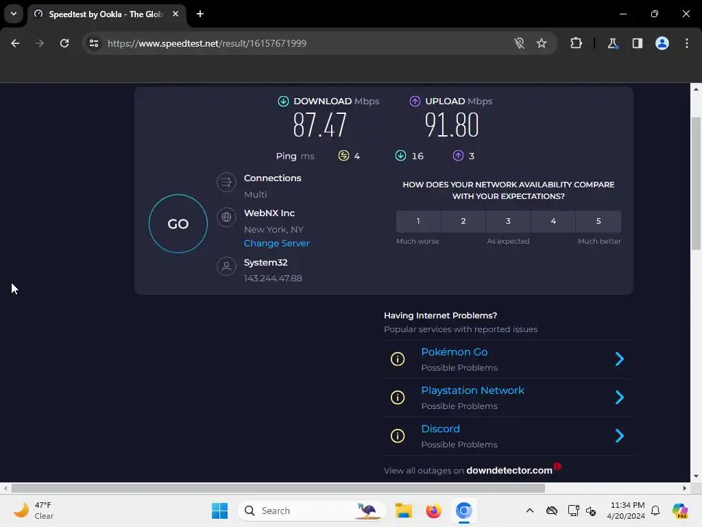The image size is (702, 527).
Task: Open the Windows Start menu
Action: click(219, 511)
